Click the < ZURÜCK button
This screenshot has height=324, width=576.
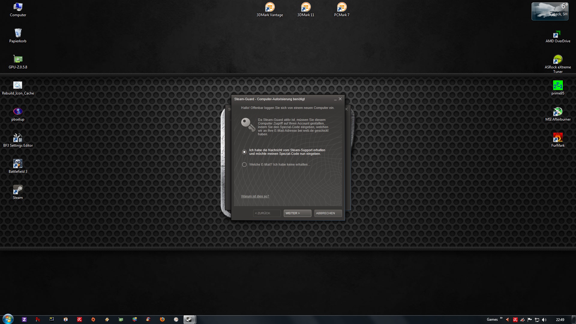[267, 213]
